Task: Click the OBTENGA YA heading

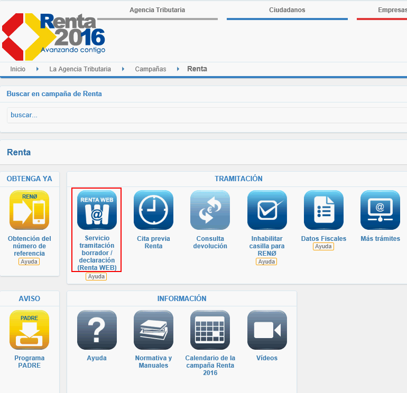Action: tap(29, 179)
